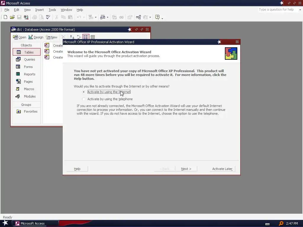
Task: Click the Objects bar header
Action: click(26, 45)
